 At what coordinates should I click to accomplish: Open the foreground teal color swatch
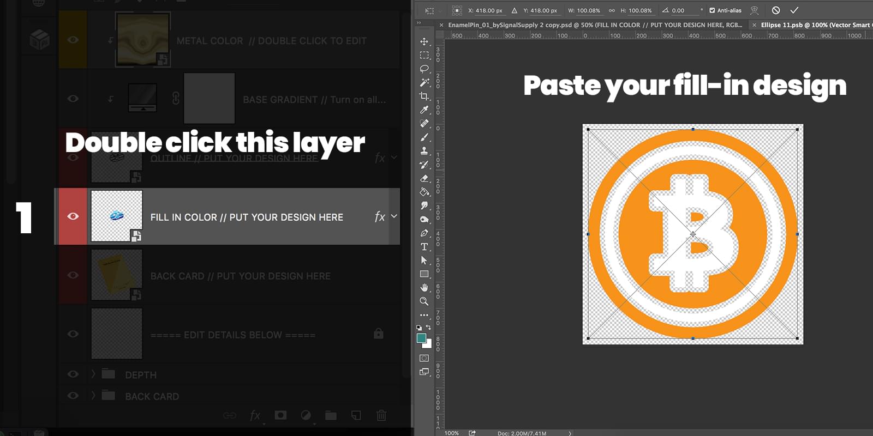click(421, 338)
